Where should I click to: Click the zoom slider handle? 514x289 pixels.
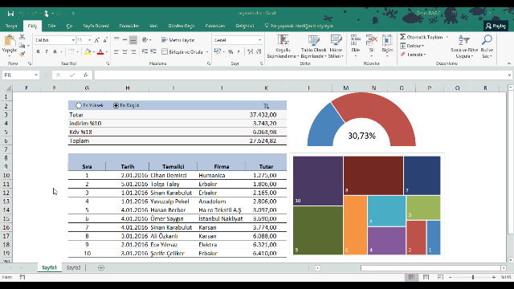[473, 277]
